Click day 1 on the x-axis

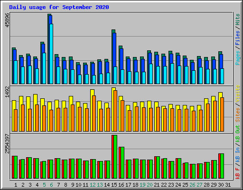16,185
